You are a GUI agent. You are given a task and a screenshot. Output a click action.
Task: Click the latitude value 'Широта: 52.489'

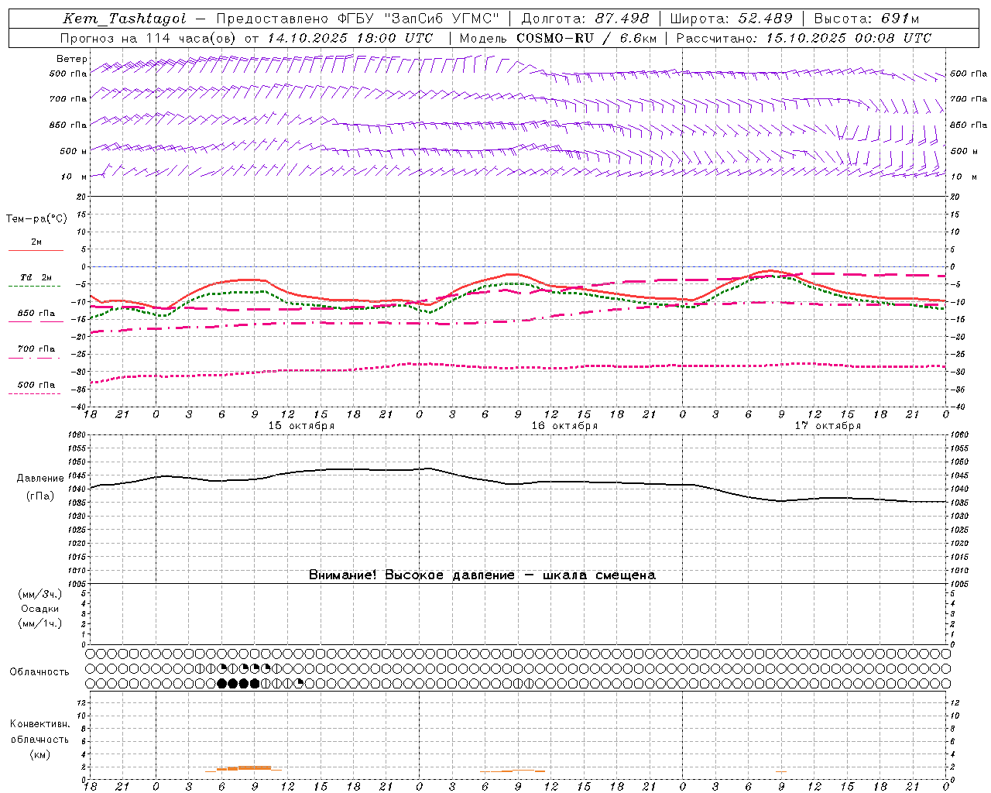(731, 19)
